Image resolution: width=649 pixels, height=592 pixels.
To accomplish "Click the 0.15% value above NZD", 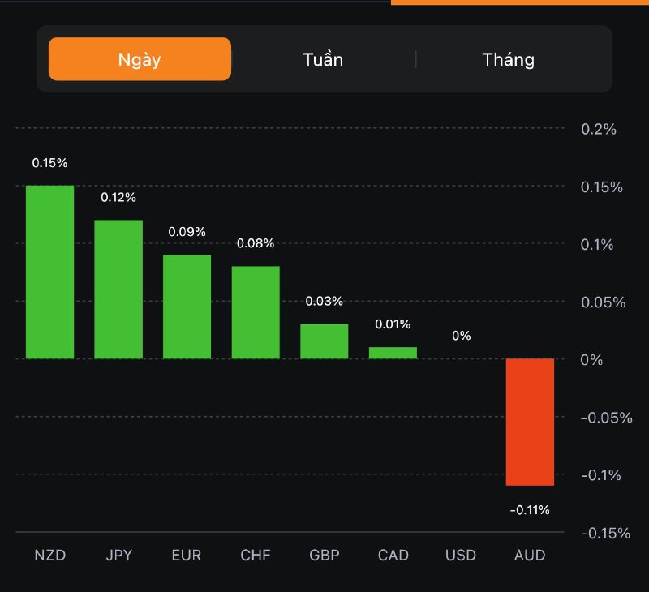I will click(49, 163).
